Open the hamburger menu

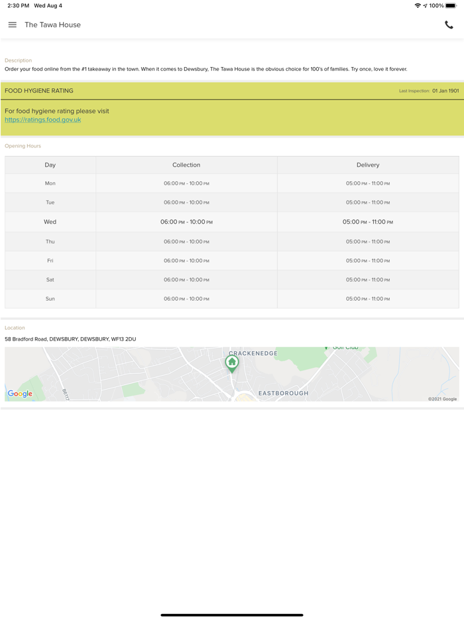click(x=12, y=25)
